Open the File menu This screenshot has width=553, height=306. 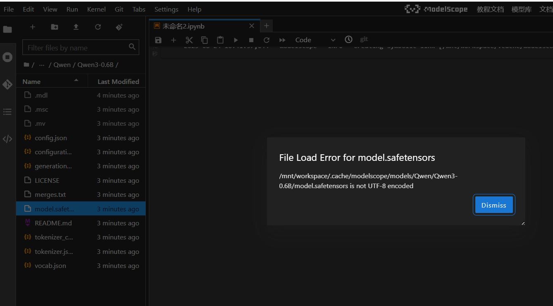point(9,9)
